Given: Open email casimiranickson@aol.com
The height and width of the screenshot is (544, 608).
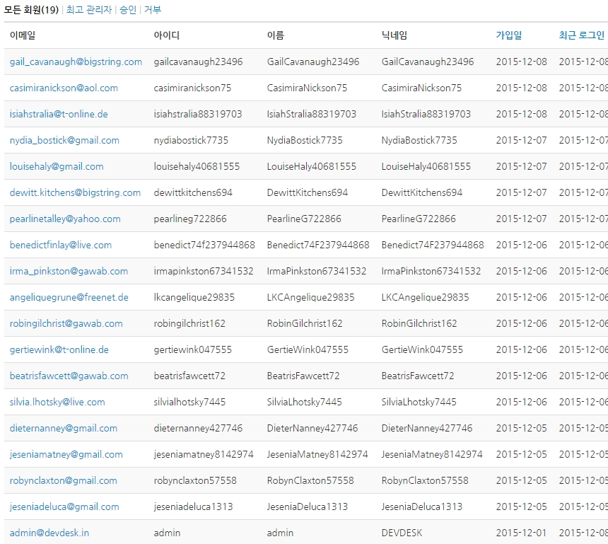Looking at the screenshot, I should [64, 88].
